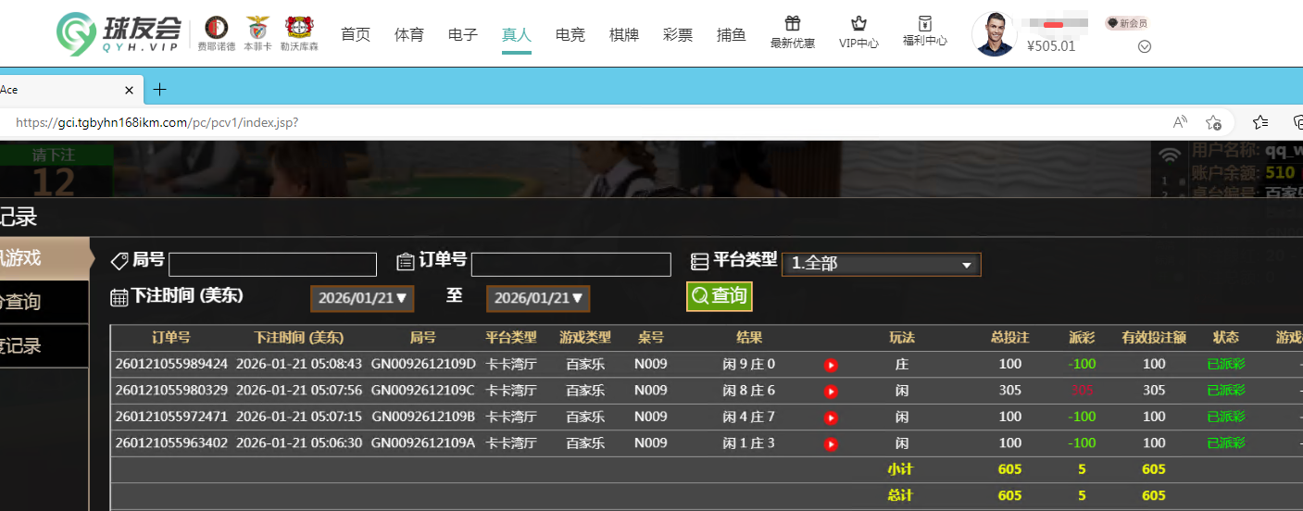Open the start date picker dropdown

click(x=361, y=298)
